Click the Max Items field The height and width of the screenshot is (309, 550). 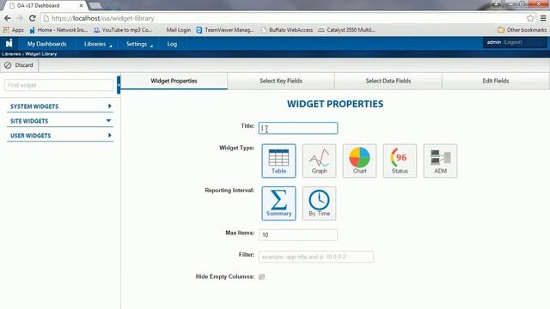pyautogui.click(x=298, y=234)
